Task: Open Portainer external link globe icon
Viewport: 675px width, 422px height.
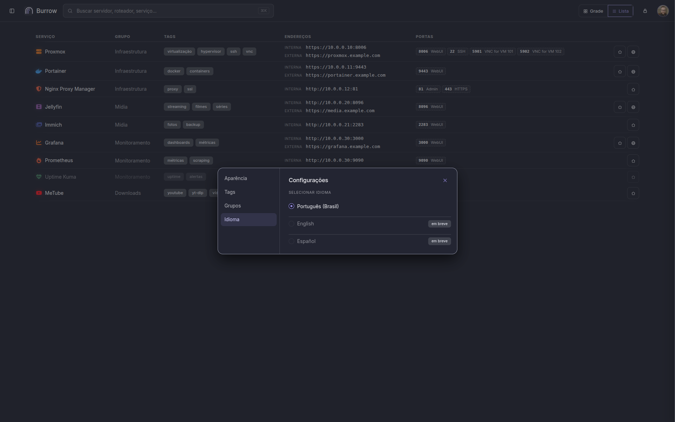Action: click(x=633, y=71)
